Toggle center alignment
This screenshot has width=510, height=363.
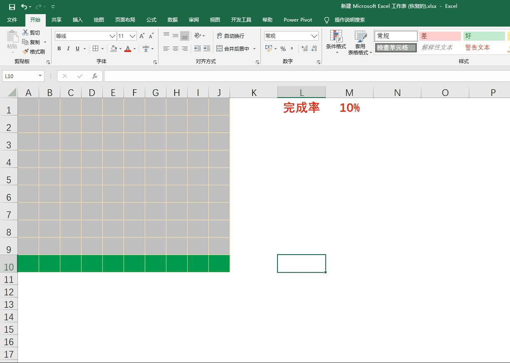pyautogui.click(x=175, y=49)
